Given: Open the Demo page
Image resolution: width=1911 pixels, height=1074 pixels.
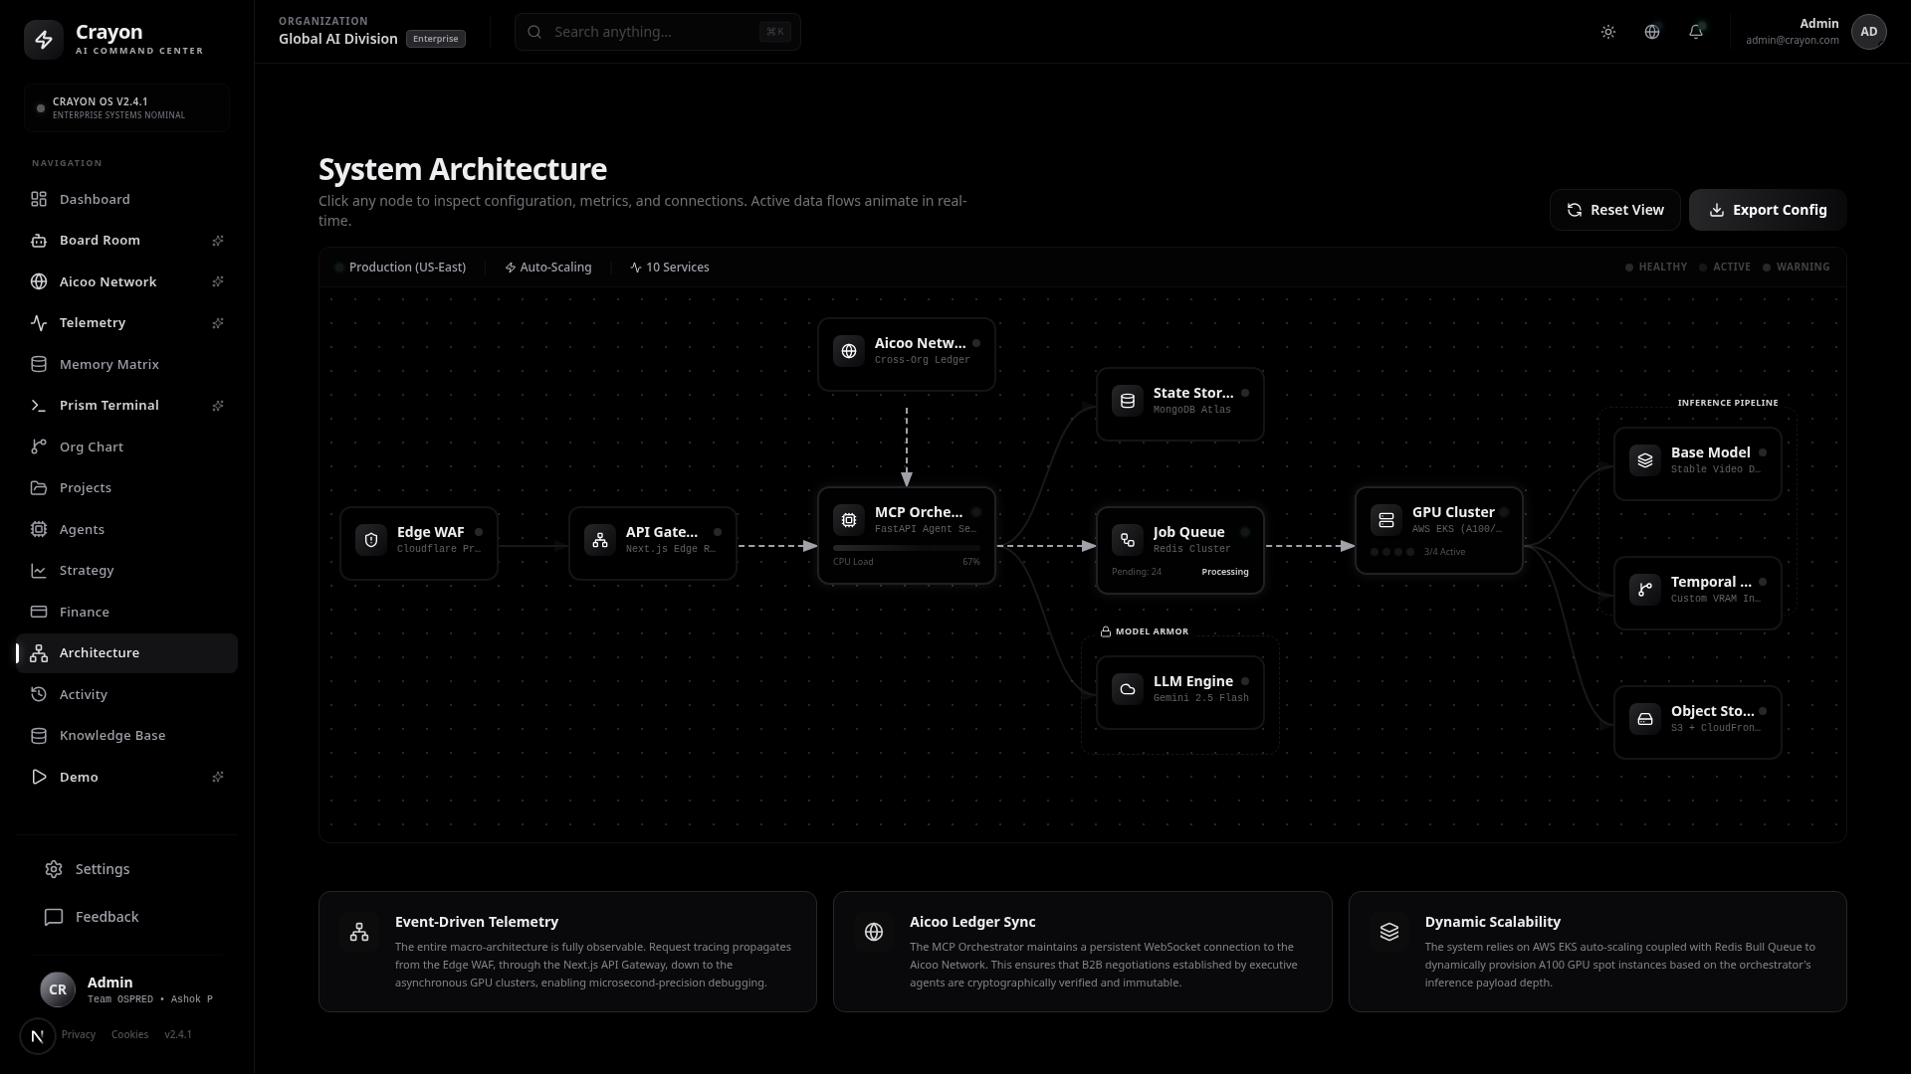Looking at the screenshot, I should [126, 778].
